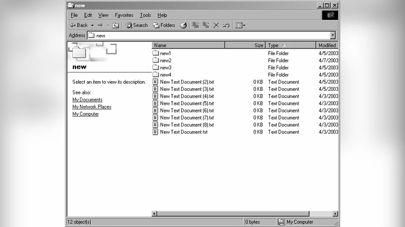
Task: Click inside the Address text field
Action: click(x=208, y=35)
